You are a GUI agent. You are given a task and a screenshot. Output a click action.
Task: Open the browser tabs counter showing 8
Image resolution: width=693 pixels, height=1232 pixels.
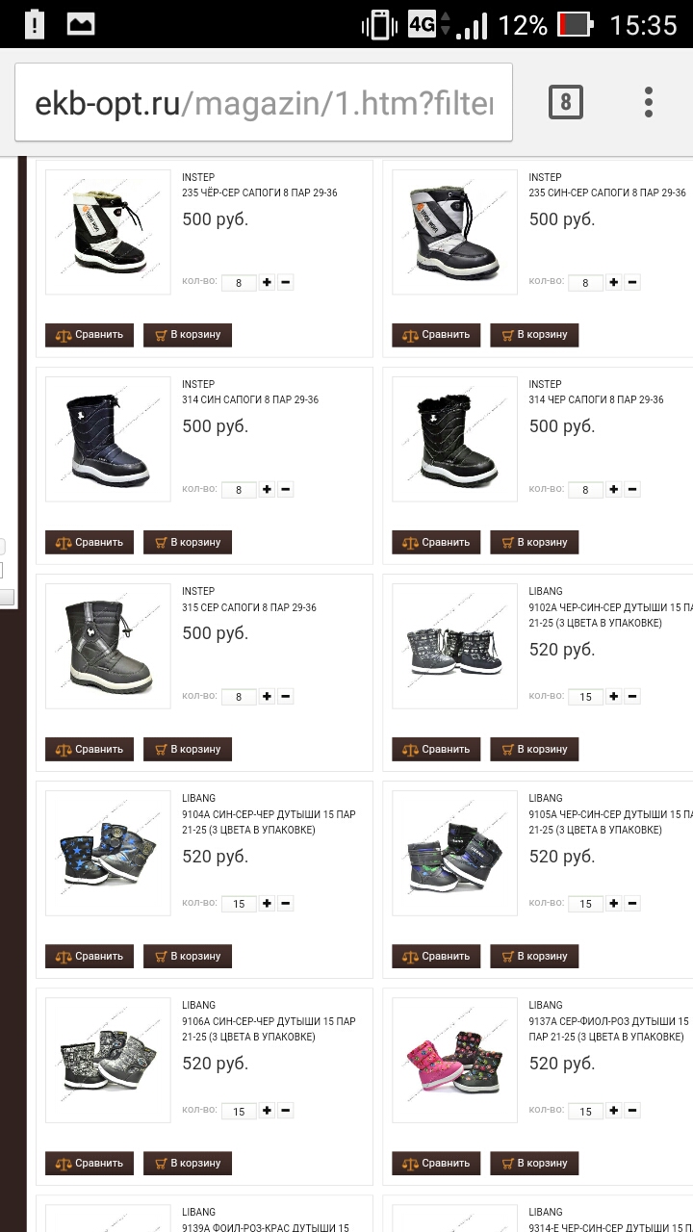[566, 102]
